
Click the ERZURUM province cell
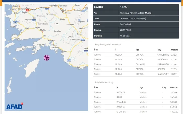[x=121, y=112]
